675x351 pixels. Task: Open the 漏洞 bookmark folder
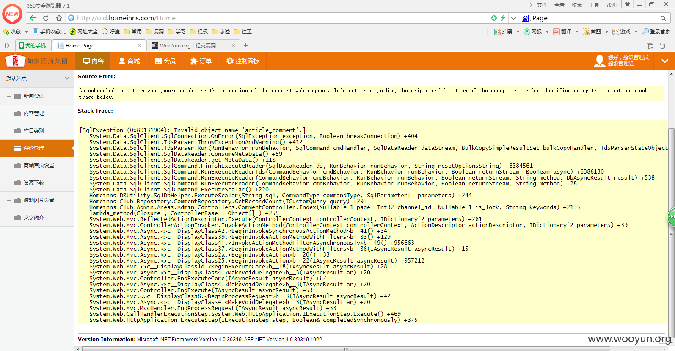coord(155,32)
